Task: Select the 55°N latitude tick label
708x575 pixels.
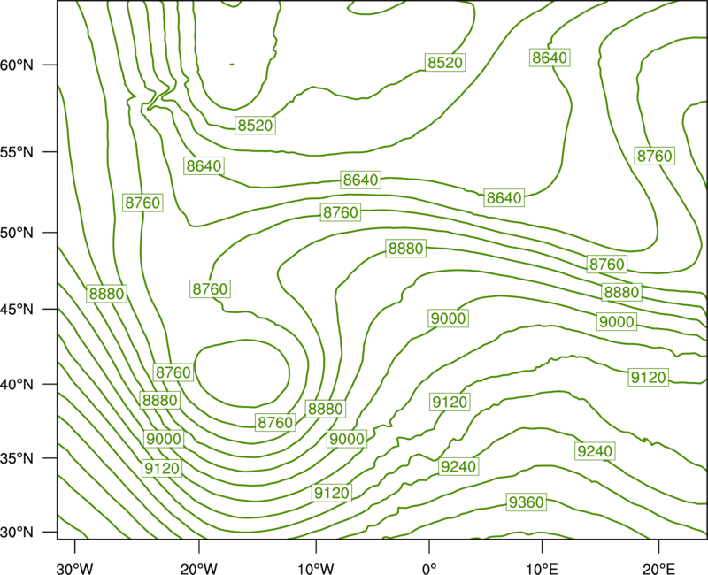Action: click(17, 152)
